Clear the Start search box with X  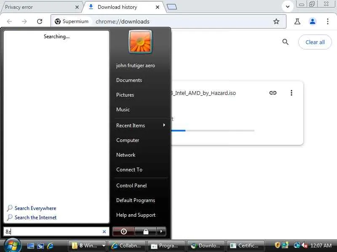click(104, 231)
